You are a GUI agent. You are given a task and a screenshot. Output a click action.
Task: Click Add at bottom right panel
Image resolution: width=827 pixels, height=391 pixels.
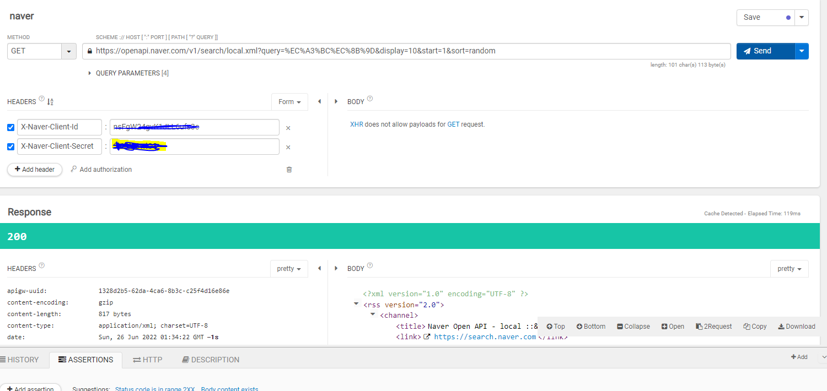click(x=799, y=357)
